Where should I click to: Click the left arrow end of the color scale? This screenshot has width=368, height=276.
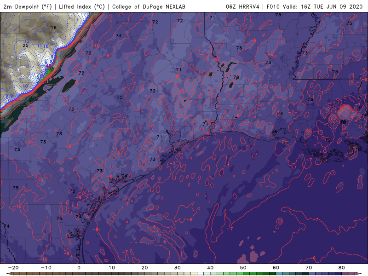coord(9,274)
